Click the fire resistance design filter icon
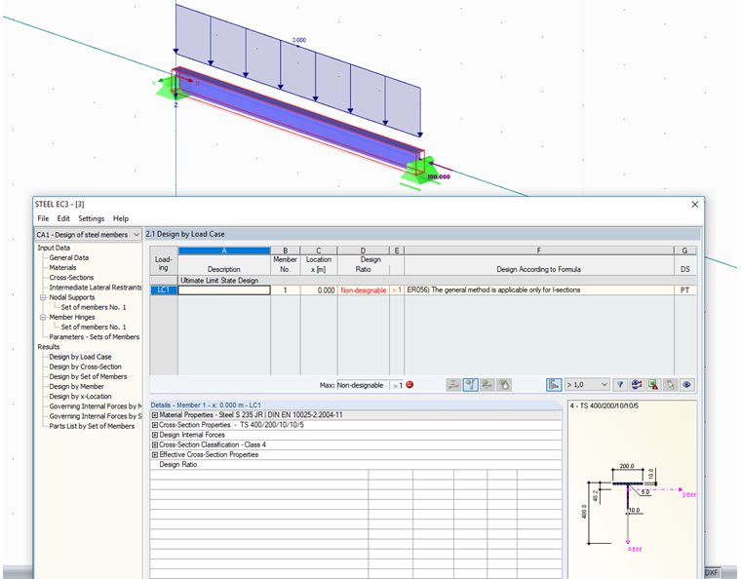Viewport: 741px width, 579px height. tap(504, 385)
